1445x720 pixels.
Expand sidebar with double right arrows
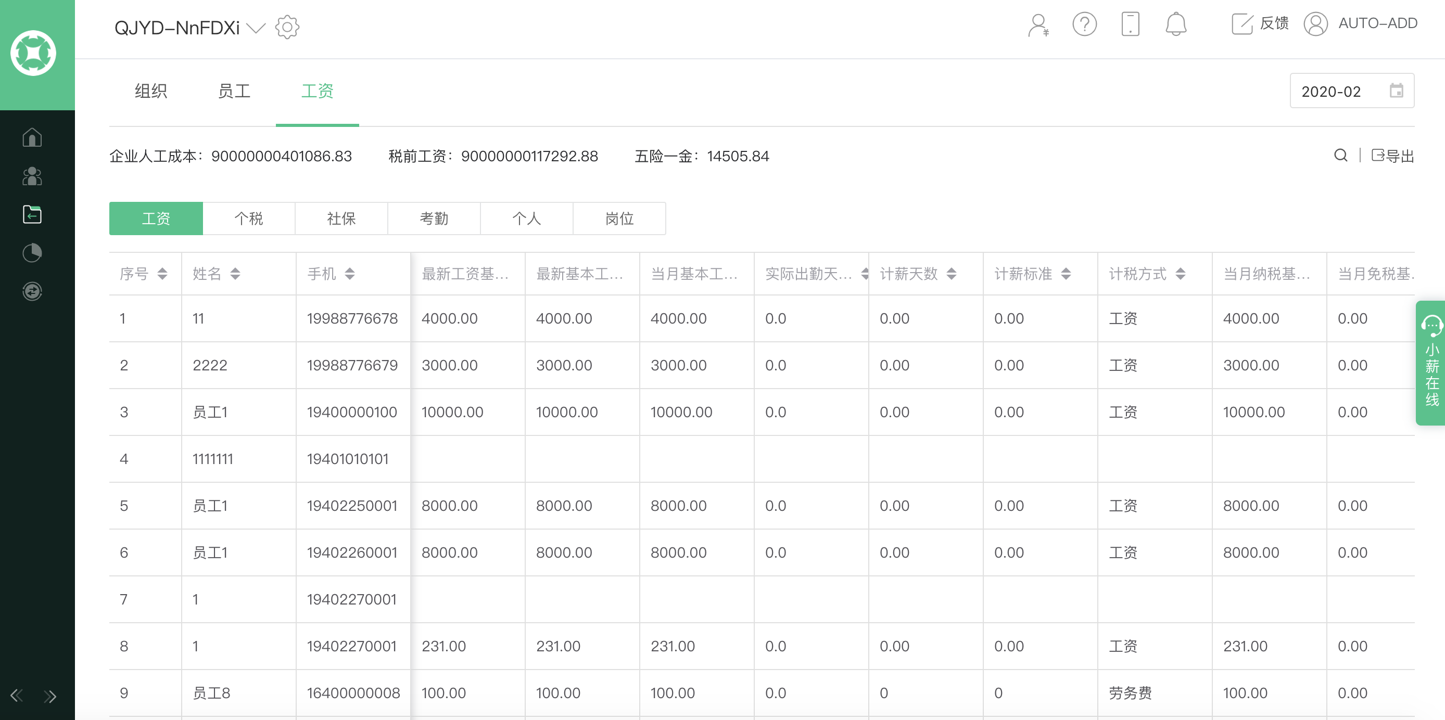tap(50, 696)
